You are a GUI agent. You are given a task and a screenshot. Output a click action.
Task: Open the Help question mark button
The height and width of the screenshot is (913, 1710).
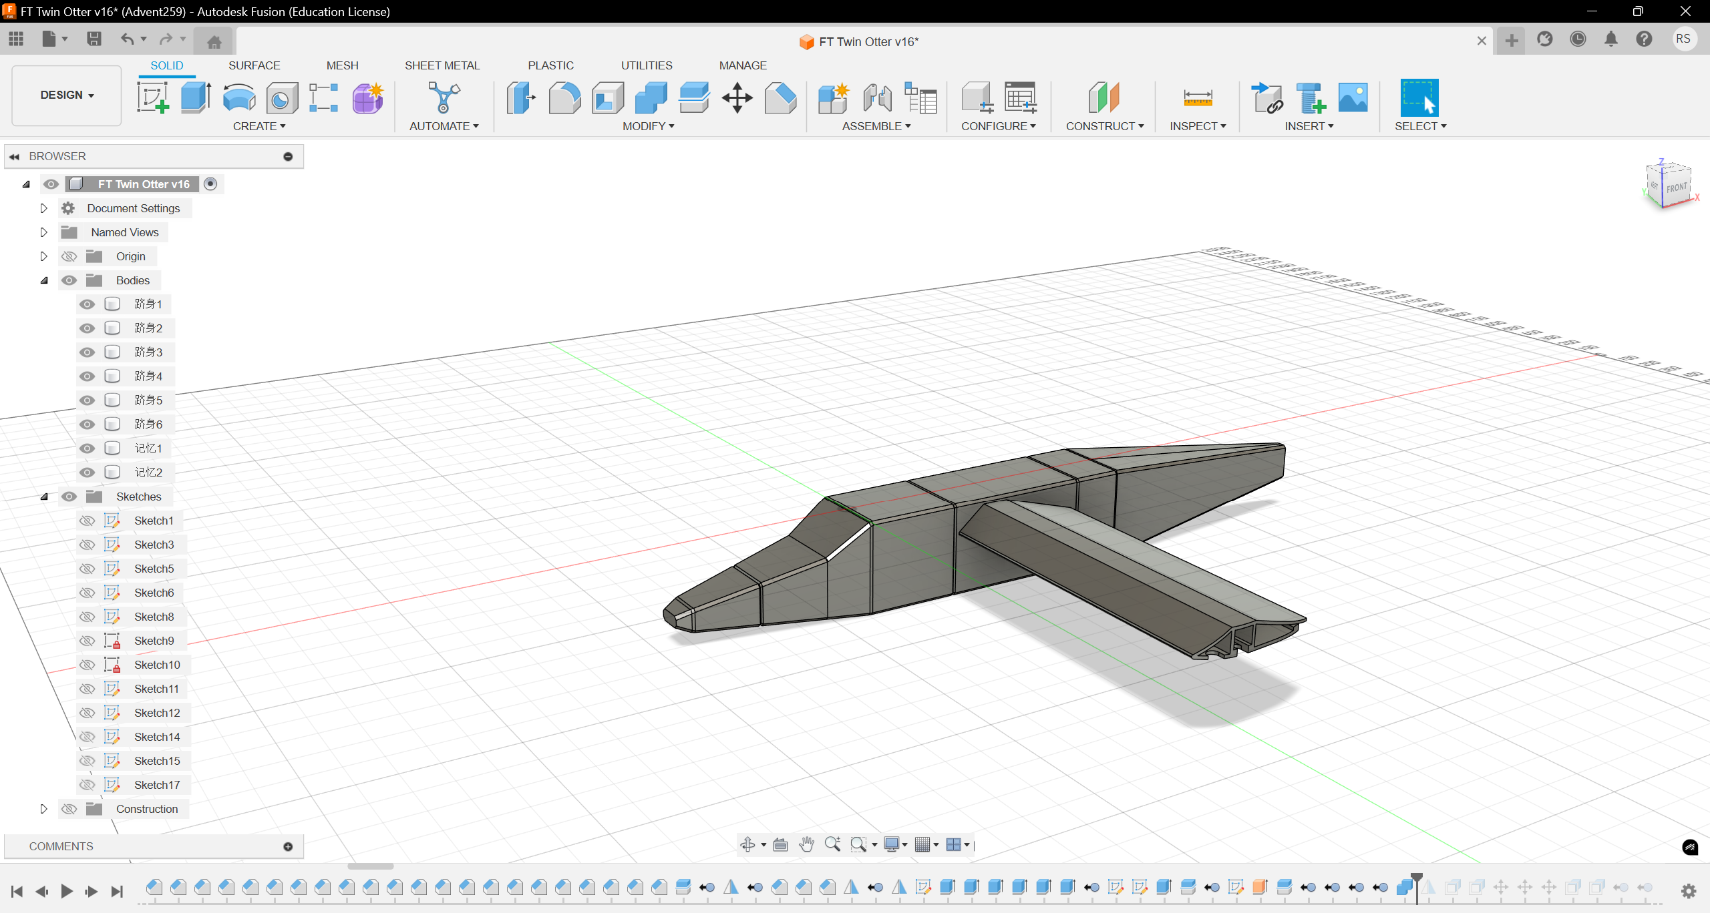click(1644, 39)
